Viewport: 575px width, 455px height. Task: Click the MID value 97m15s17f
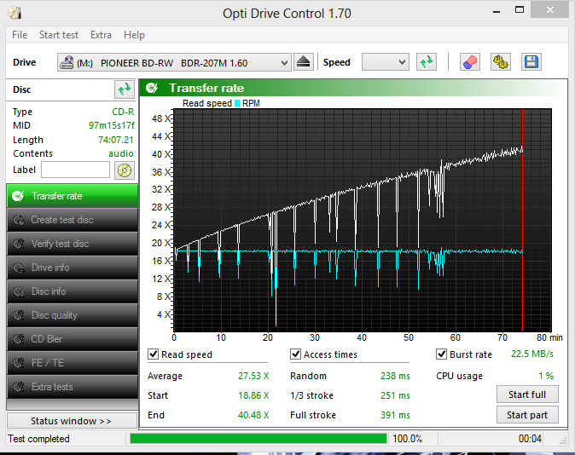click(x=112, y=125)
